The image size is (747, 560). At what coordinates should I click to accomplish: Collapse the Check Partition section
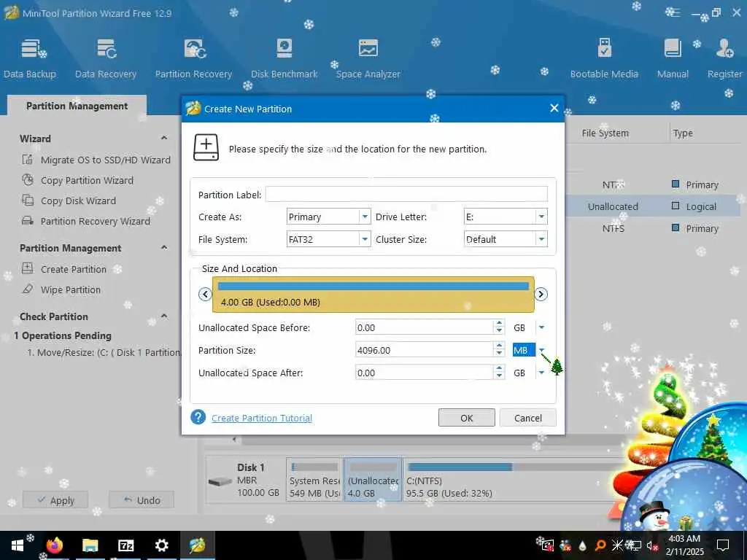[x=164, y=316]
